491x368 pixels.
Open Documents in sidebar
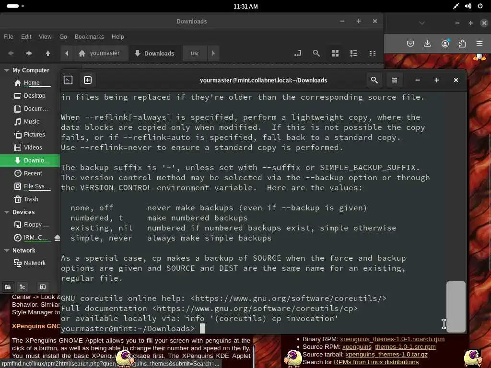coord(30,109)
